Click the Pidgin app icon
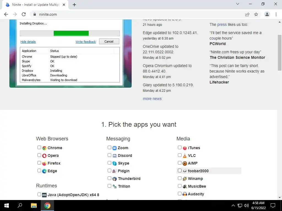 pos(115,171)
